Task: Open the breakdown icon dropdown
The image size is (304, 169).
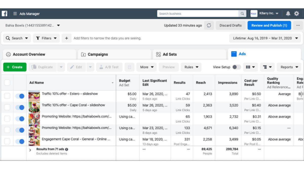Action: 267,67
